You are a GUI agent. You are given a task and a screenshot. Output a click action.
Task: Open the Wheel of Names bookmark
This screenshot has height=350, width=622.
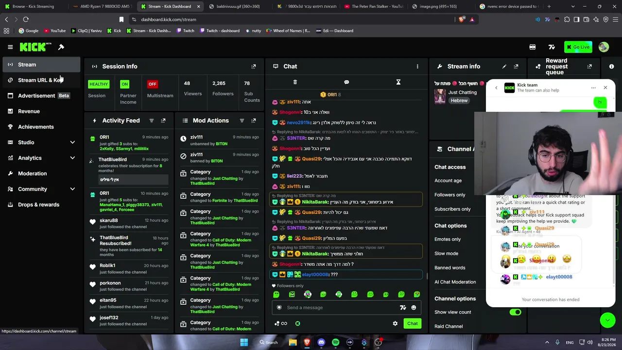pos(288,31)
